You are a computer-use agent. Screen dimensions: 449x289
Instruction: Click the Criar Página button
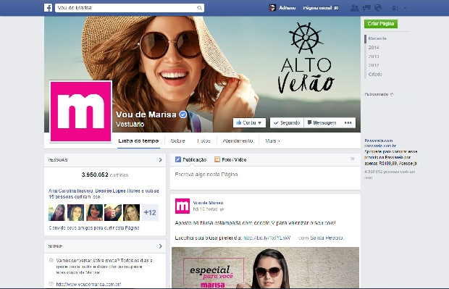[x=381, y=24]
